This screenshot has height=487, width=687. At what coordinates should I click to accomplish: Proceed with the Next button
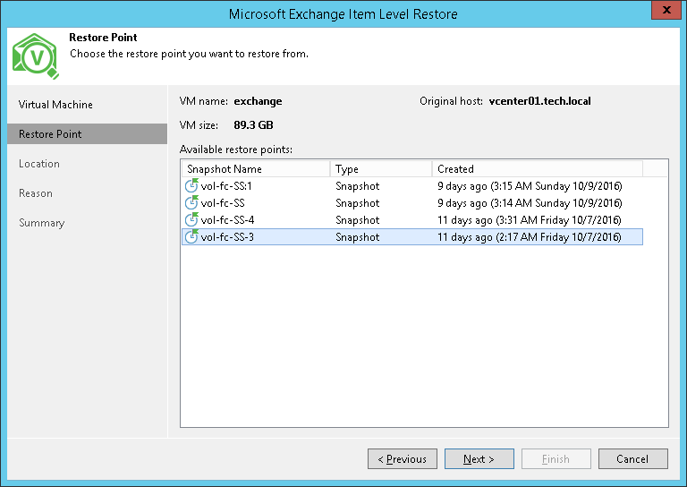pyautogui.click(x=479, y=459)
